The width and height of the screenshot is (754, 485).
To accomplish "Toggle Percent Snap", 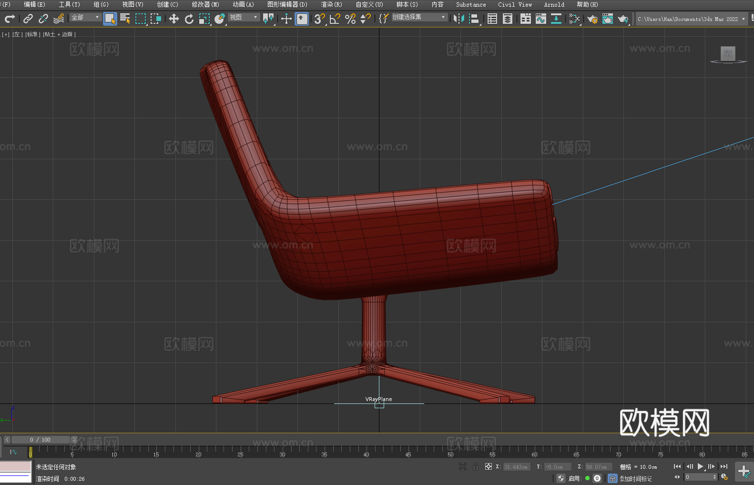I will tap(350, 19).
